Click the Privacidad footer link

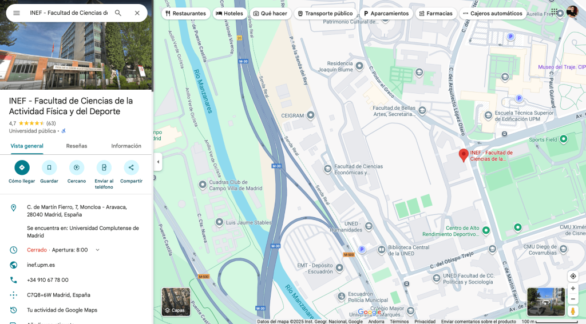425,321
